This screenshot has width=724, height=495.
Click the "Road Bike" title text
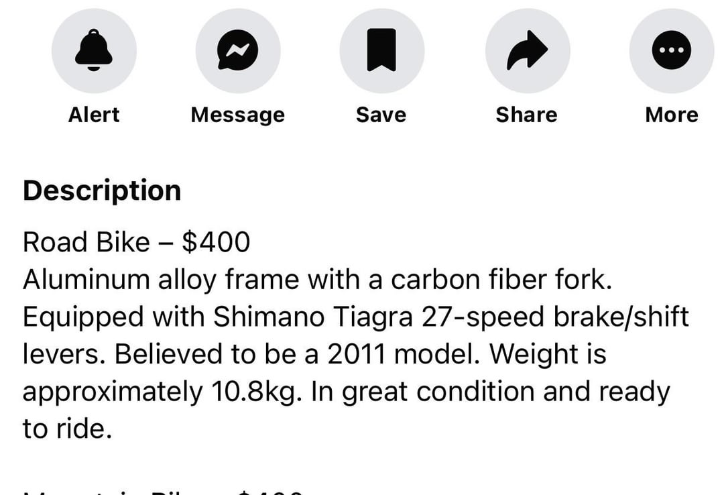86,242
